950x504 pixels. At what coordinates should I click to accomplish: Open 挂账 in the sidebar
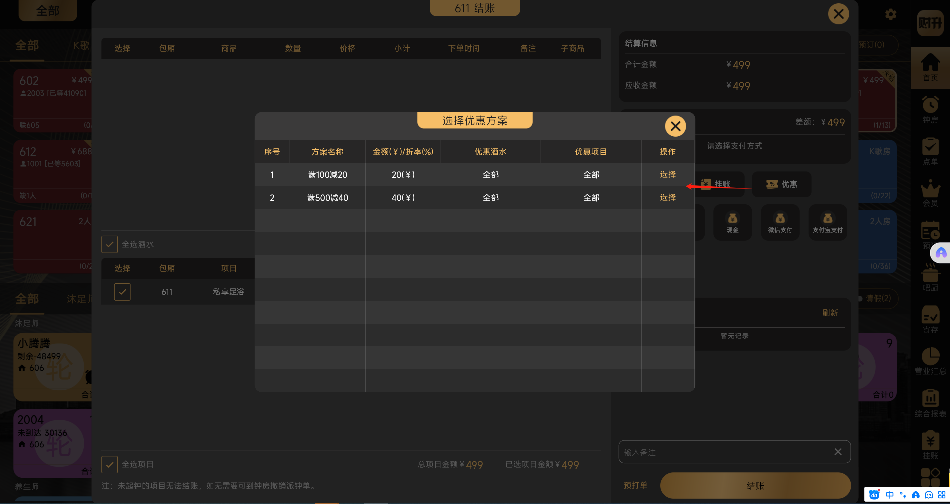coord(930,446)
